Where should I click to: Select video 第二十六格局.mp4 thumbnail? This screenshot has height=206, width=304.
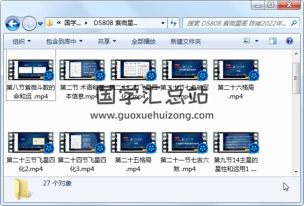coord(236,70)
